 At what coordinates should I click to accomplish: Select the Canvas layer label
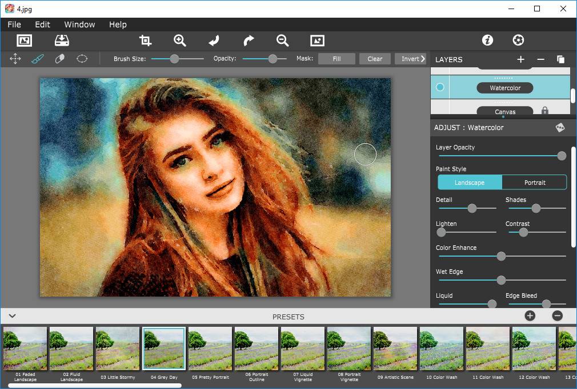pos(505,111)
